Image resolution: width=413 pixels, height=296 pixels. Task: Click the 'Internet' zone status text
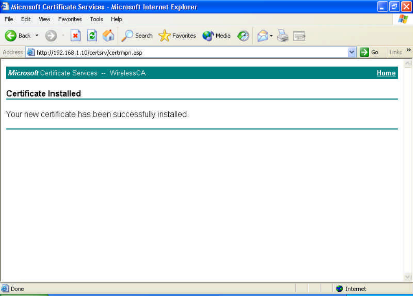(x=355, y=289)
